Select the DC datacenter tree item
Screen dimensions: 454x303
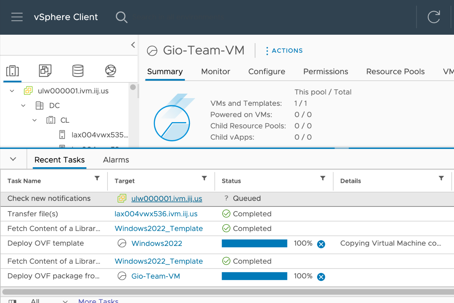pyautogui.click(x=54, y=105)
